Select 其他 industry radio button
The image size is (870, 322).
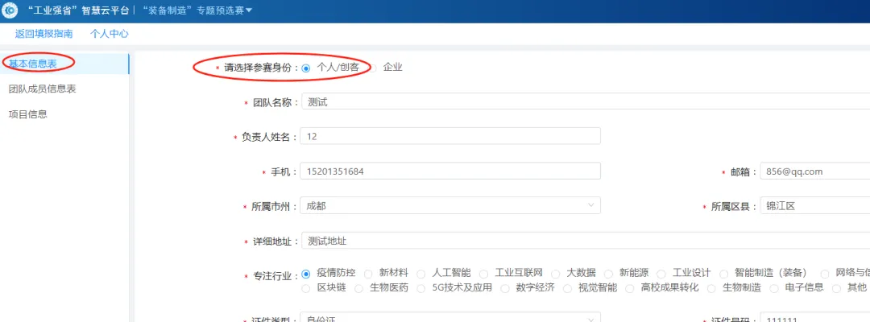click(837, 288)
